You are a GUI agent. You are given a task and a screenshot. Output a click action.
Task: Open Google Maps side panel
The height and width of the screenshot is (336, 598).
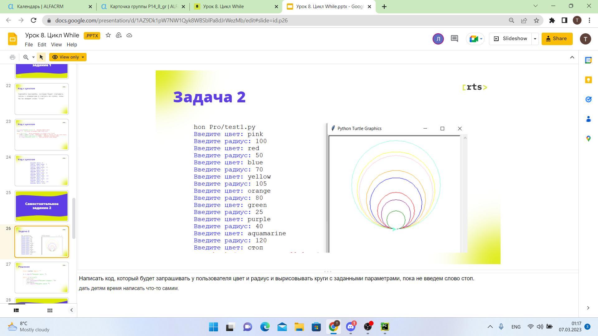click(588, 139)
